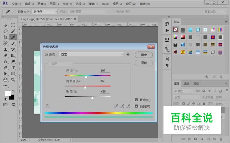Click the Magic Wand tool
This screenshot has width=230, height=143.
click(x=13, y=31)
